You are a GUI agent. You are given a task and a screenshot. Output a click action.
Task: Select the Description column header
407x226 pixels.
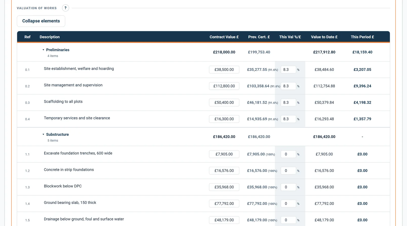(x=50, y=37)
